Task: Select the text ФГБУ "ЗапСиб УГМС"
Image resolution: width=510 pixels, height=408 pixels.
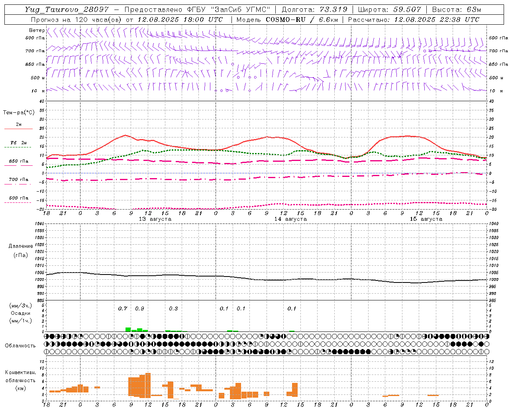Action: (x=228, y=10)
